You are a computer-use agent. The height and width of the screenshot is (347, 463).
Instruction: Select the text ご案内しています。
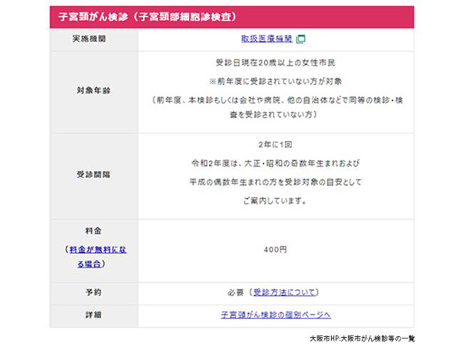[x=275, y=201]
